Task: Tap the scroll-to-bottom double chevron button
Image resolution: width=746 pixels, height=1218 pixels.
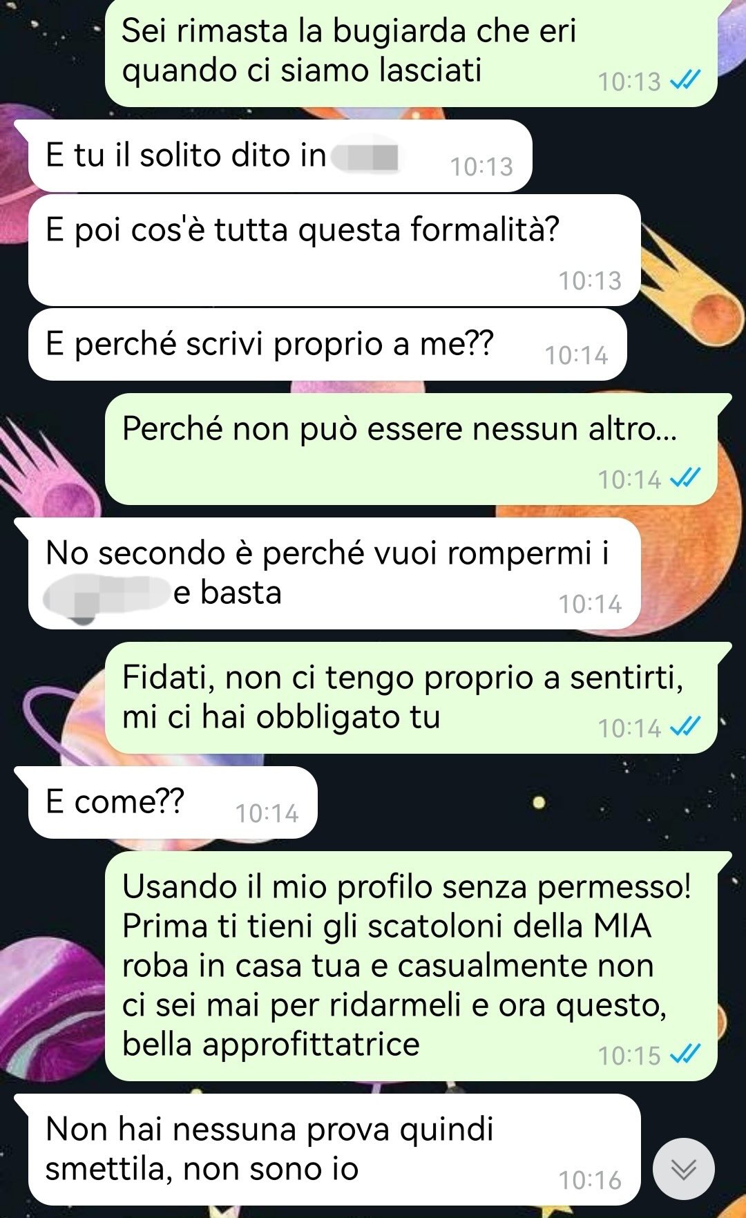Action: [x=683, y=1168]
